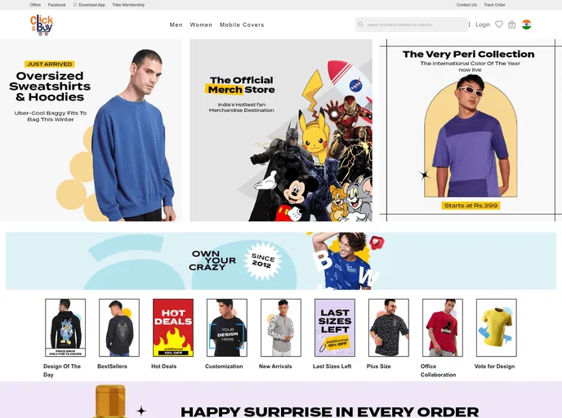Select the Vote for Design thumbnail
The width and height of the screenshot is (562, 418).
[x=497, y=327]
